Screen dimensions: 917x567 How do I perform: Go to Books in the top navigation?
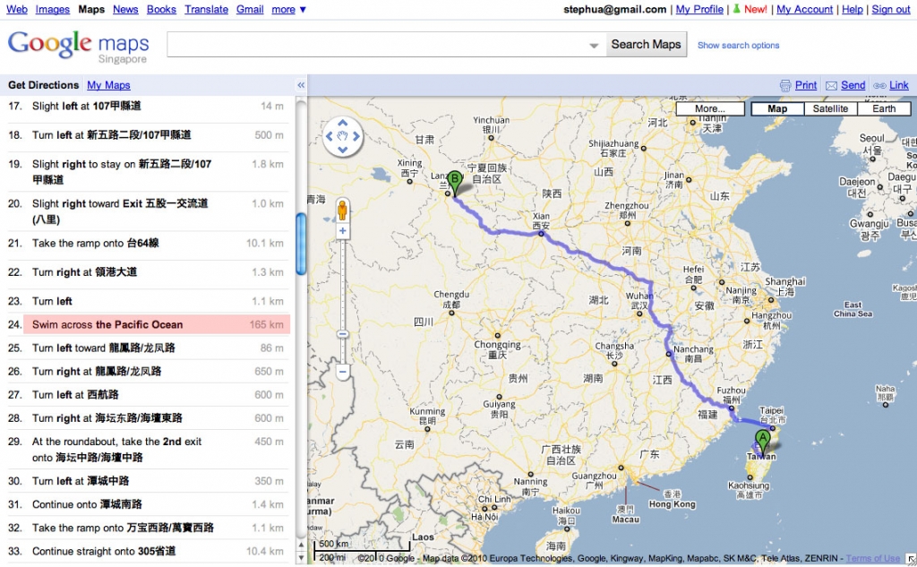pyautogui.click(x=161, y=9)
